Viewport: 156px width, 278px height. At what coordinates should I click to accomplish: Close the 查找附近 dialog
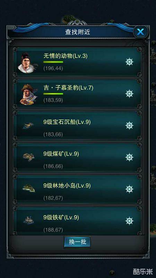click(140, 32)
